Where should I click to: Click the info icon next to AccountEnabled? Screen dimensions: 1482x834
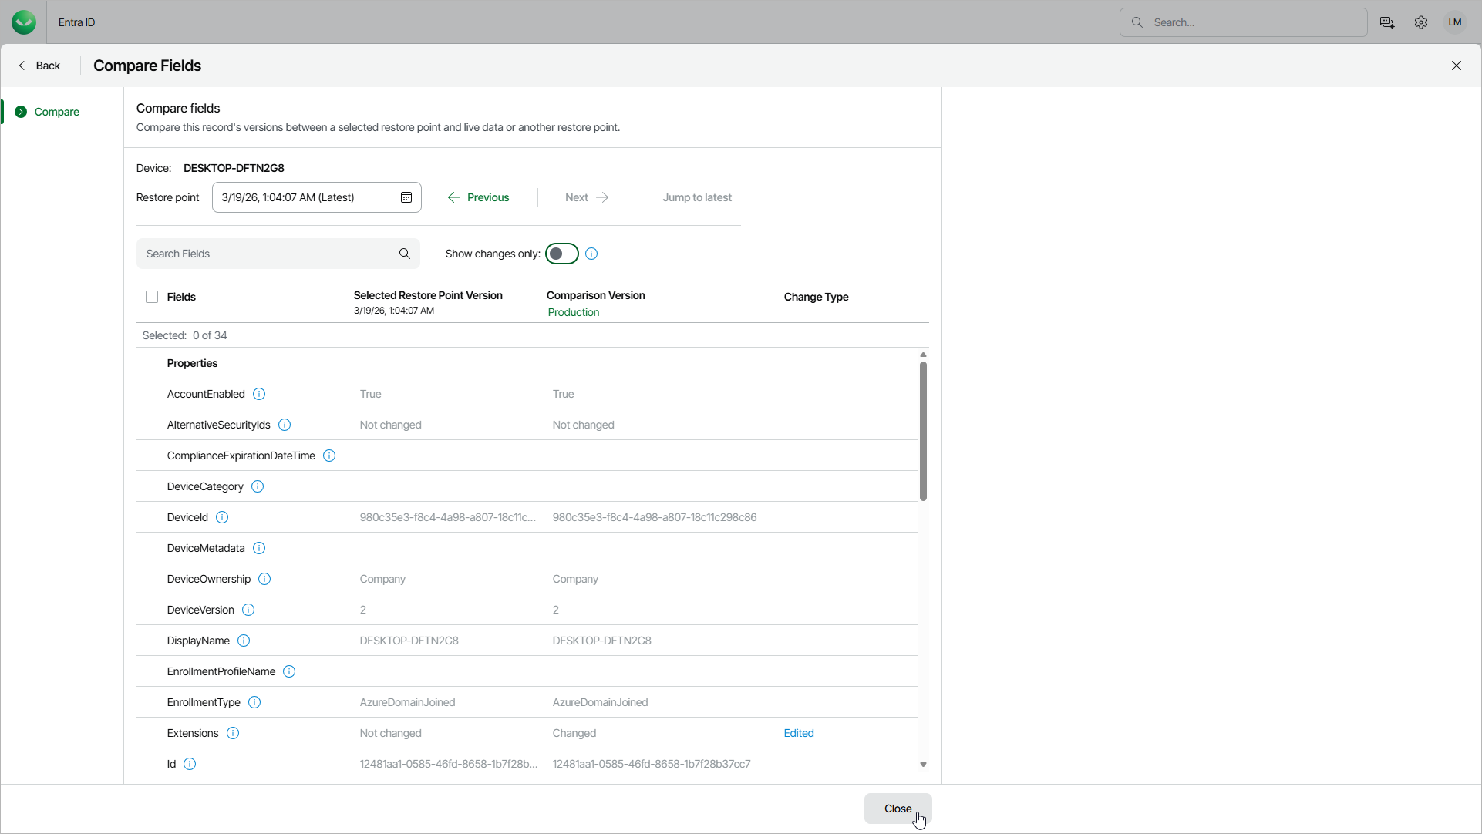tap(259, 394)
